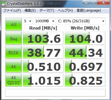
Task: Maximize the CrystalDiskMark window
Action: [93, 3]
